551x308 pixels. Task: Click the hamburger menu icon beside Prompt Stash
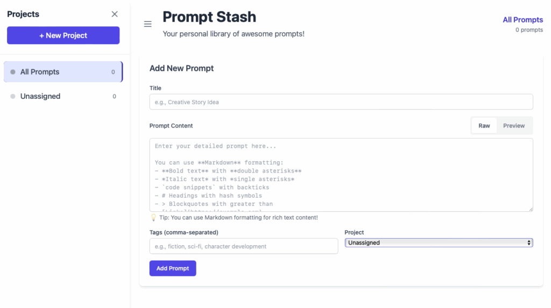click(148, 24)
